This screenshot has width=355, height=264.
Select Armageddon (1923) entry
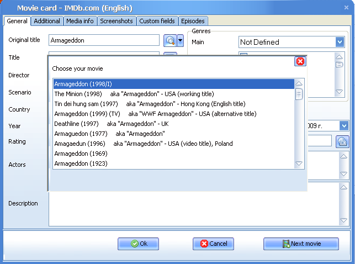coord(174,163)
